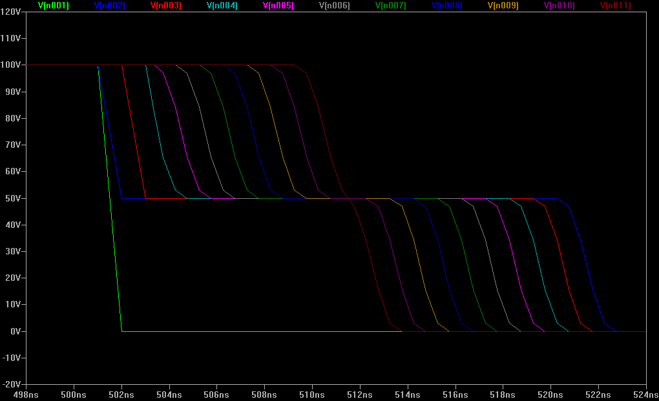Select the cyan V(n004) trace label
This screenshot has width=659, height=401.
(x=222, y=5)
